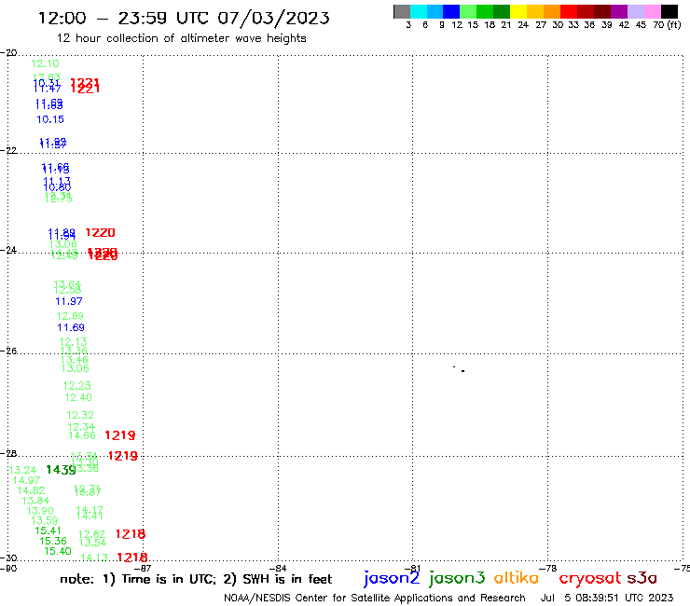Click the s3a satellite legend label
The height and width of the screenshot is (606, 690).
pyautogui.click(x=642, y=578)
